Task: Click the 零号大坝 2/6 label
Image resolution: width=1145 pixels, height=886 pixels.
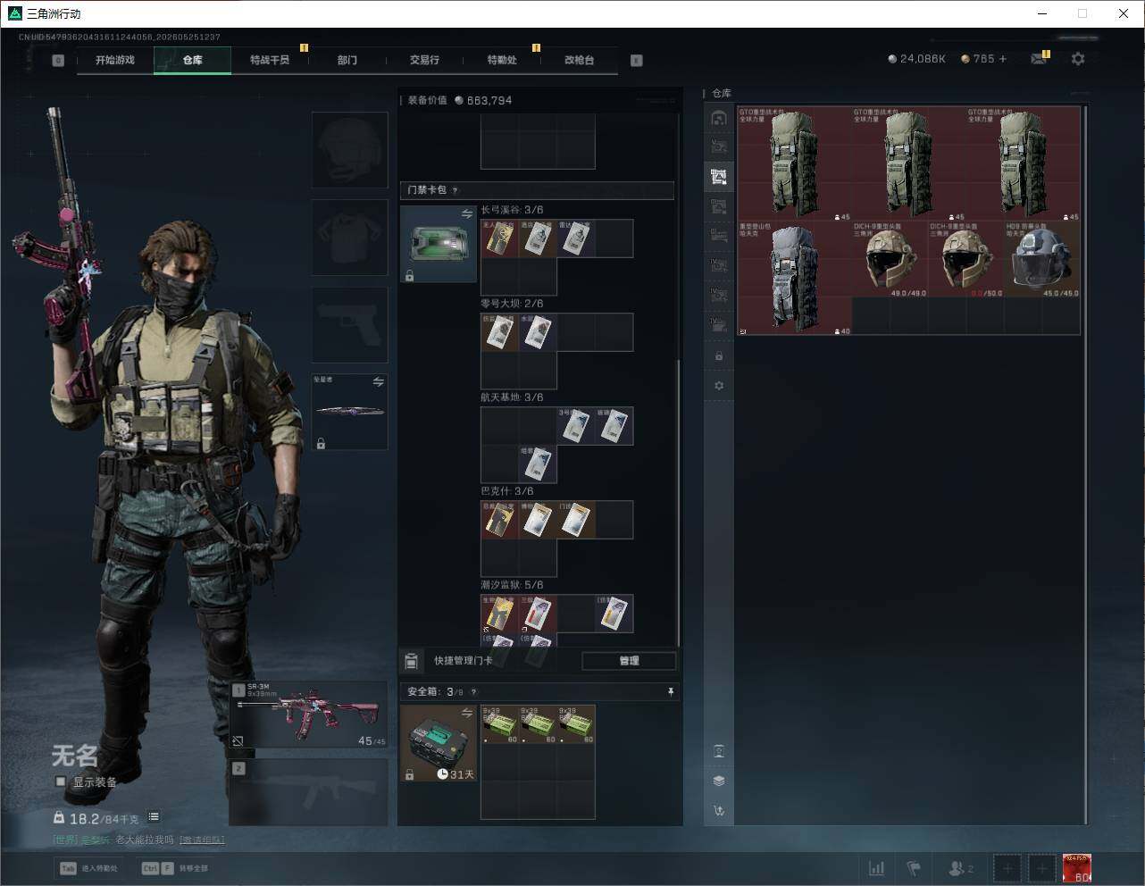Action: tap(512, 304)
